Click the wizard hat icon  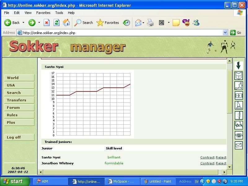[238, 105]
